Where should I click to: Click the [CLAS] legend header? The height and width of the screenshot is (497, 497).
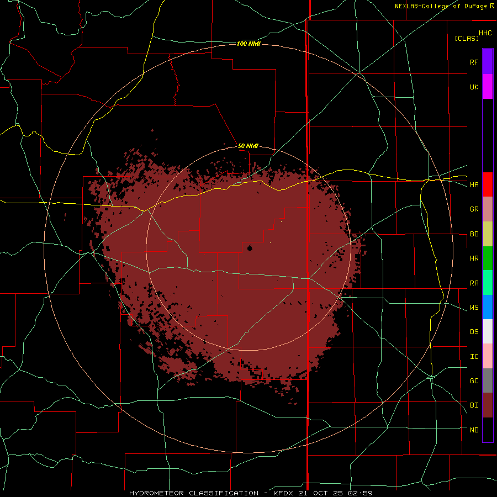tap(467, 38)
